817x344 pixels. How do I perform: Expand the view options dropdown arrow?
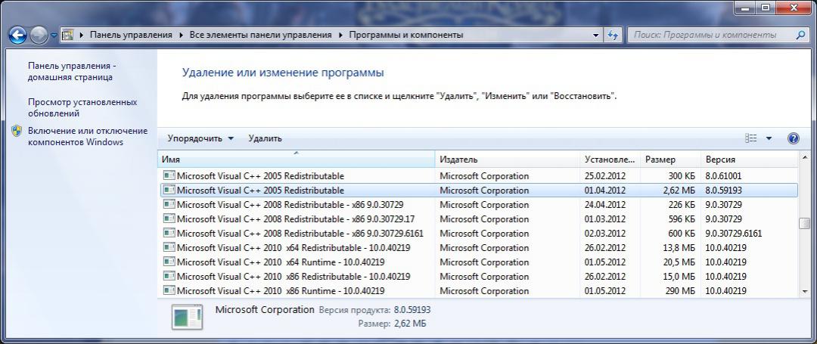tap(769, 138)
